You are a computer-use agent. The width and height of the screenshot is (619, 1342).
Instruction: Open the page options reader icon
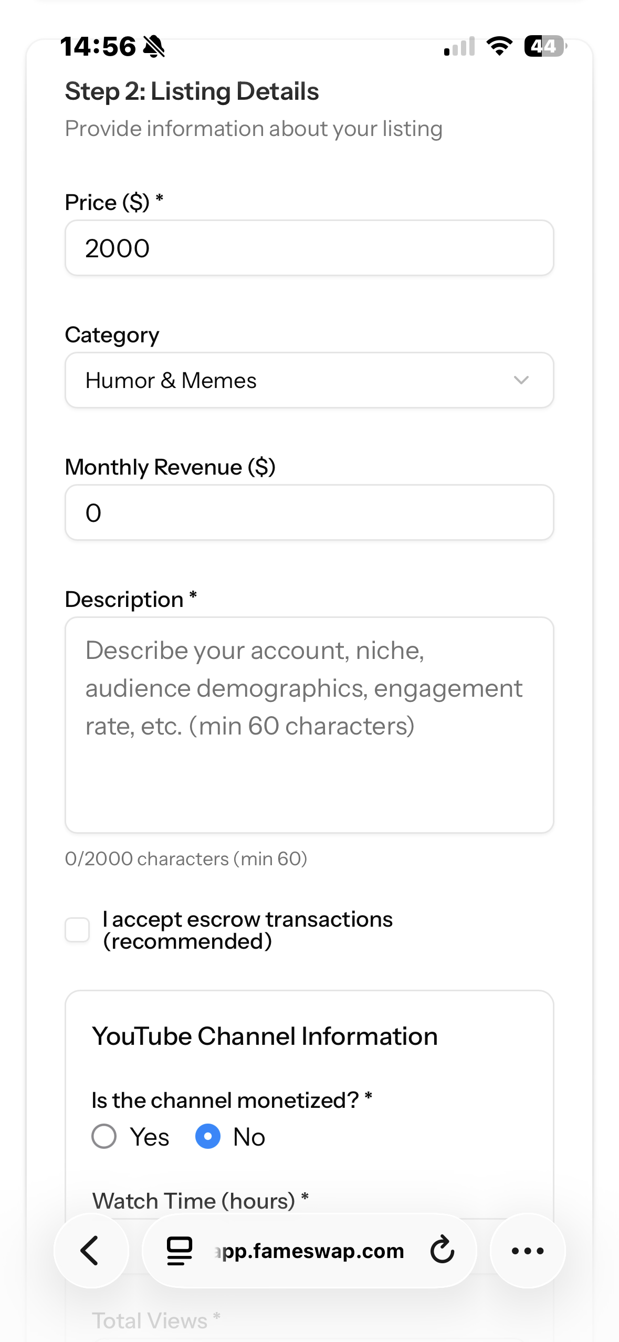pyautogui.click(x=180, y=1251)
